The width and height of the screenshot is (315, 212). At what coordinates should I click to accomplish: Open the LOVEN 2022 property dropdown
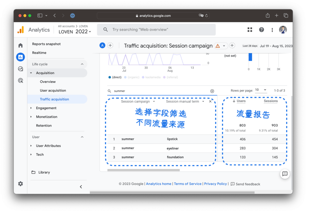tap(75, 32)
